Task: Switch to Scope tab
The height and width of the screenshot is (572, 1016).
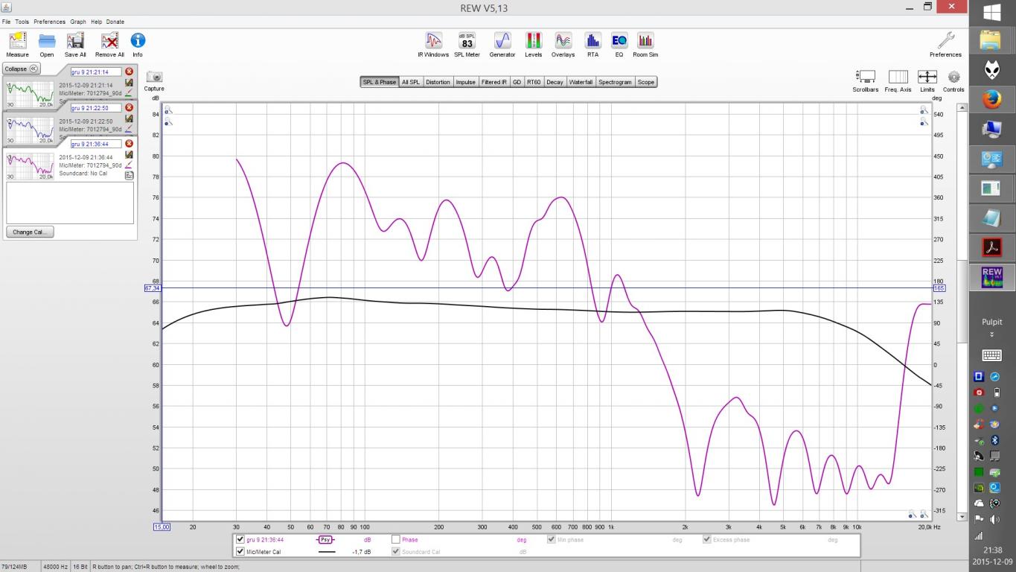Action: [x=646, y=82]
